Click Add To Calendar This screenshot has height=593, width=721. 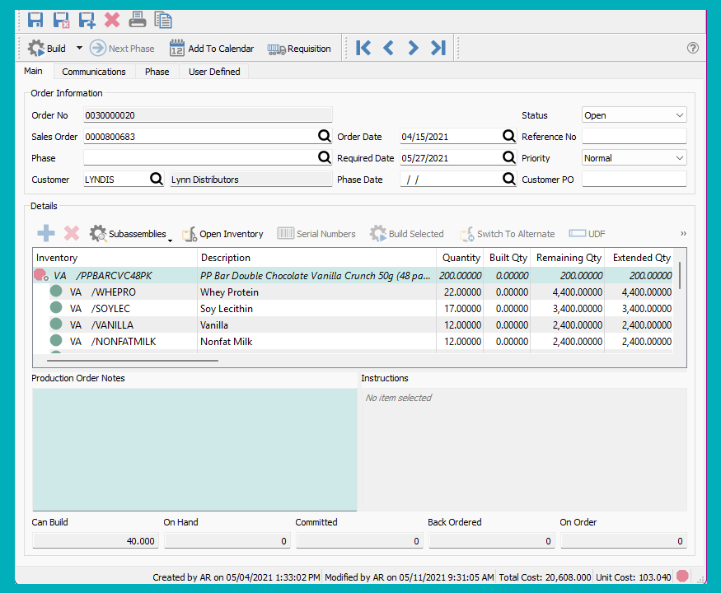(212, 49)
